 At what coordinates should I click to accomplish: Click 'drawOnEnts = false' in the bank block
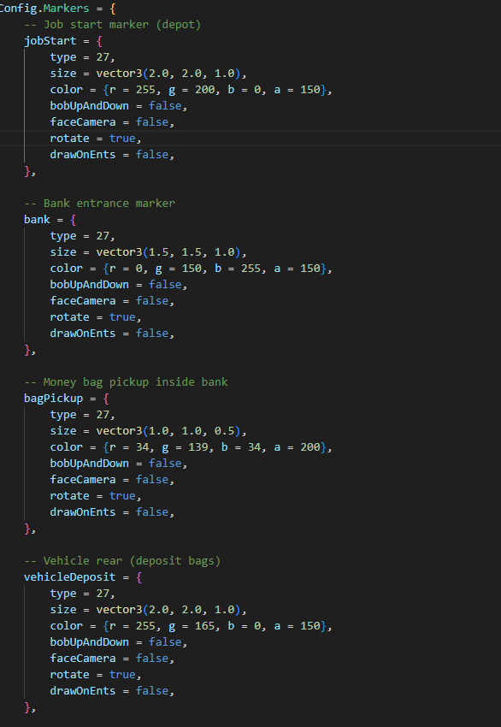112,333
